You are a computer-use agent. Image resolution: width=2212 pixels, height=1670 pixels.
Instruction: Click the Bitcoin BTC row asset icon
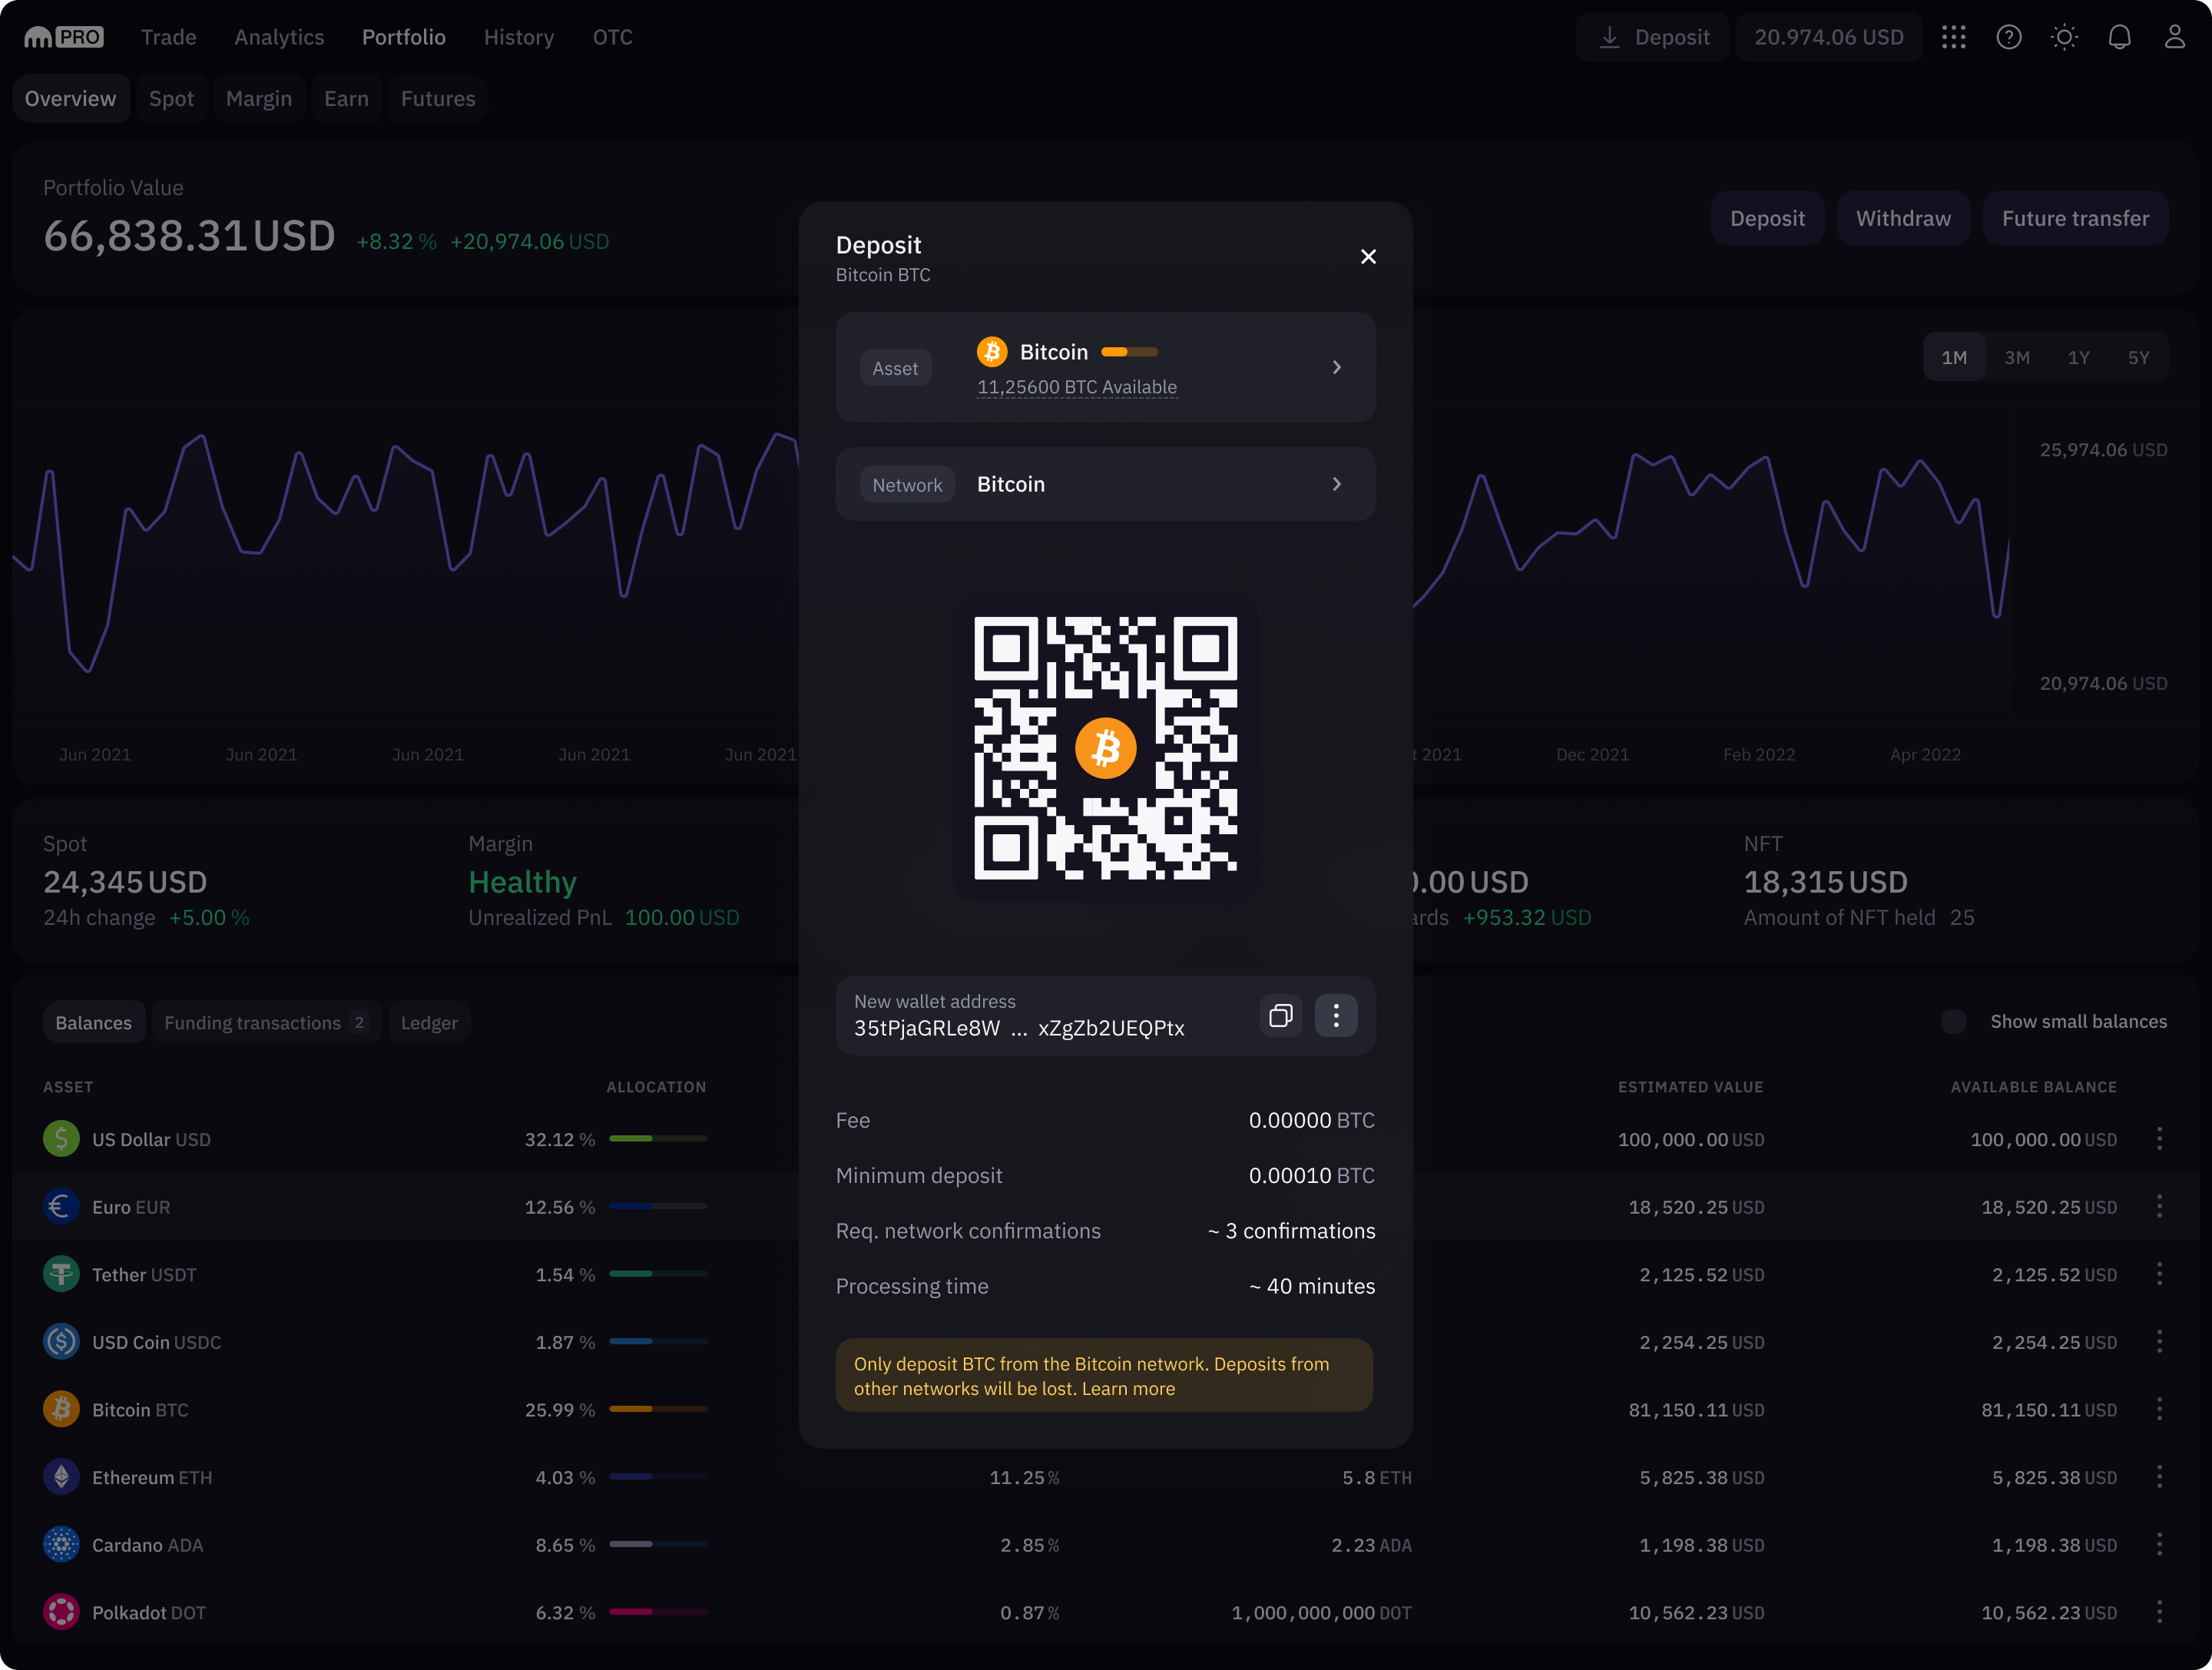61,1409
